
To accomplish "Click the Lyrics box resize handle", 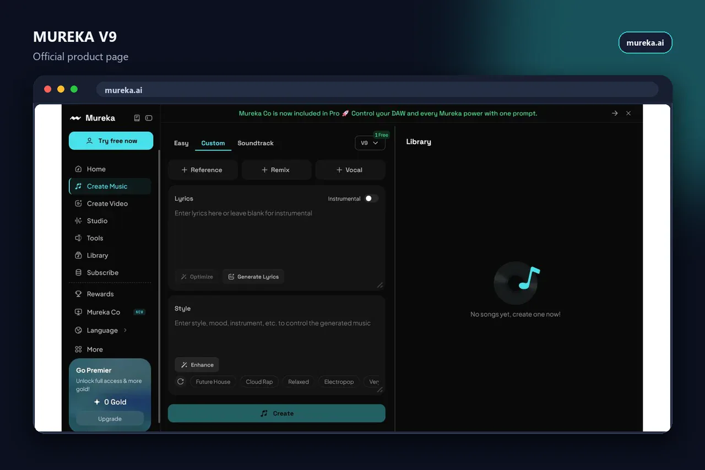I will 380,285.
